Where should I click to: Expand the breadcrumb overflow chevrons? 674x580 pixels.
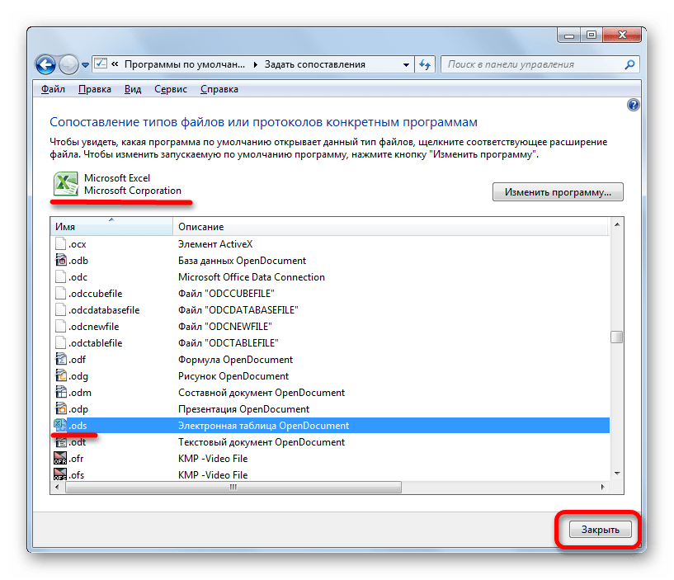115,64
